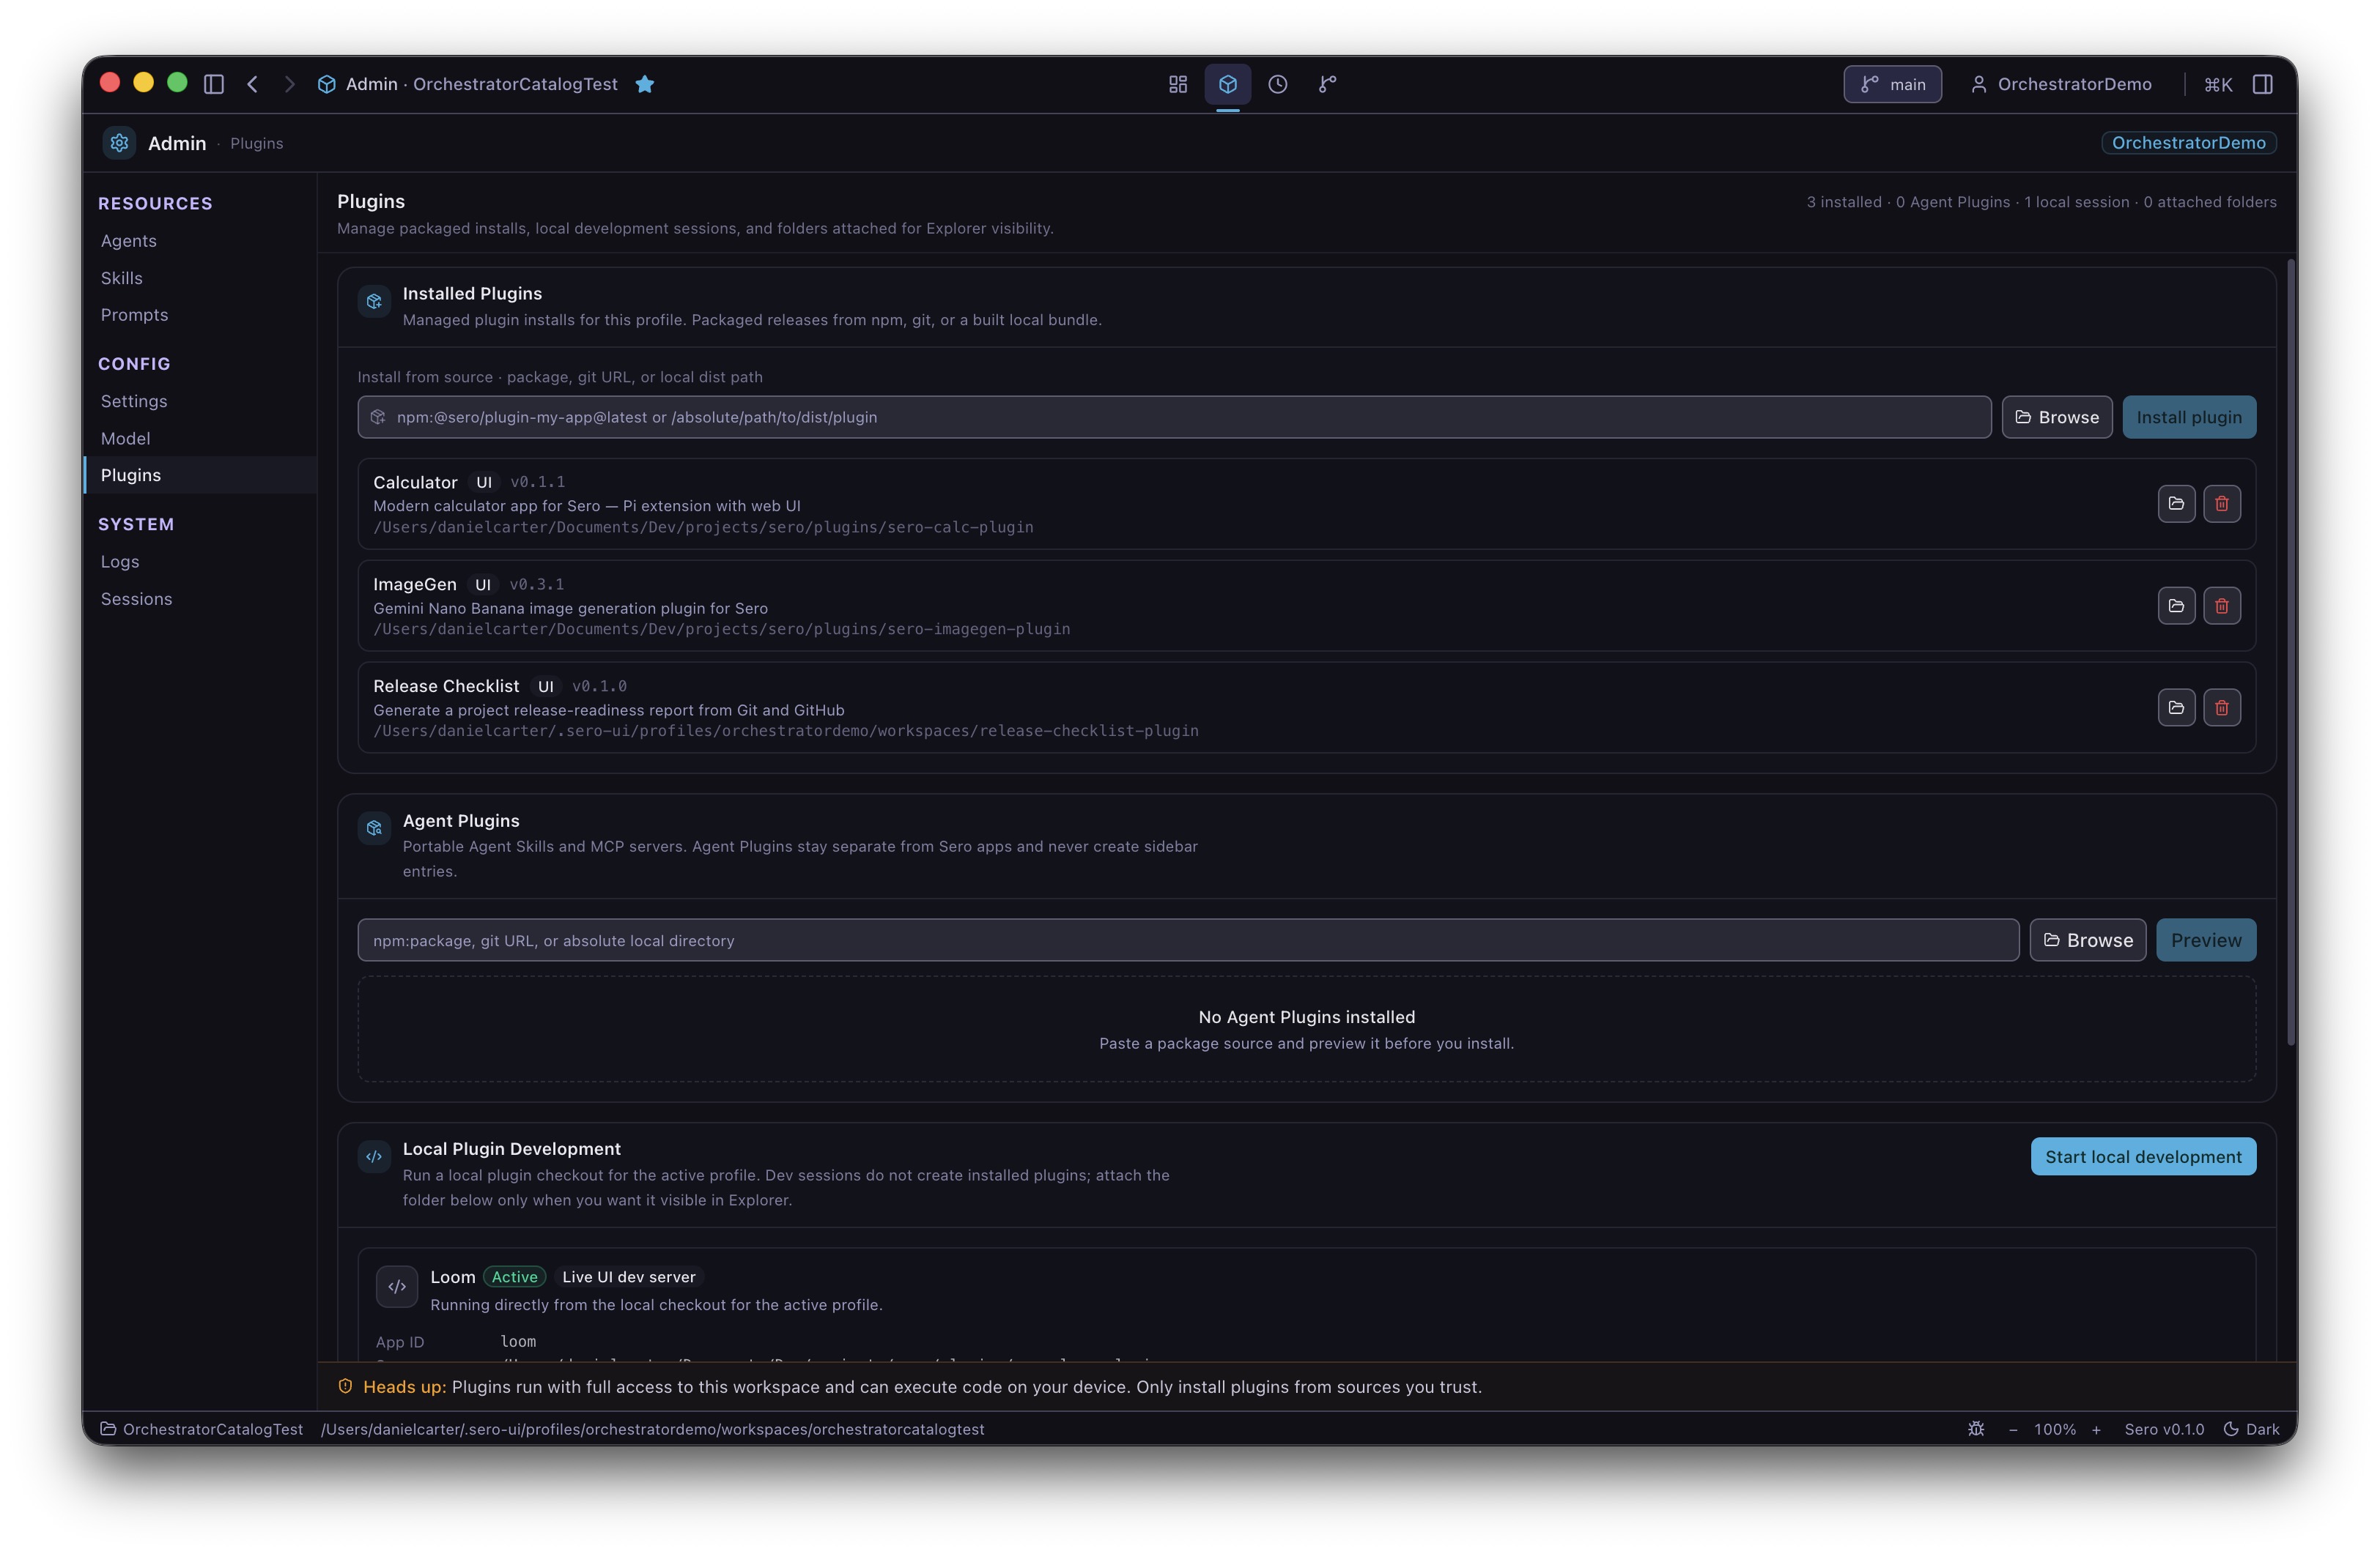This screenshot has height=1554, width=2380.
Task: Click the release-checklist-plugin path text
Action: [x=785, y=731]
